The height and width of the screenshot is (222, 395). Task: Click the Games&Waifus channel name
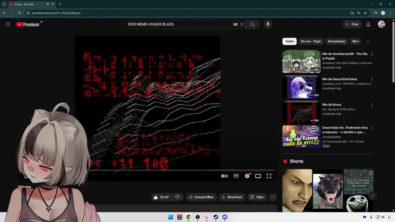(x=331, y=137)
